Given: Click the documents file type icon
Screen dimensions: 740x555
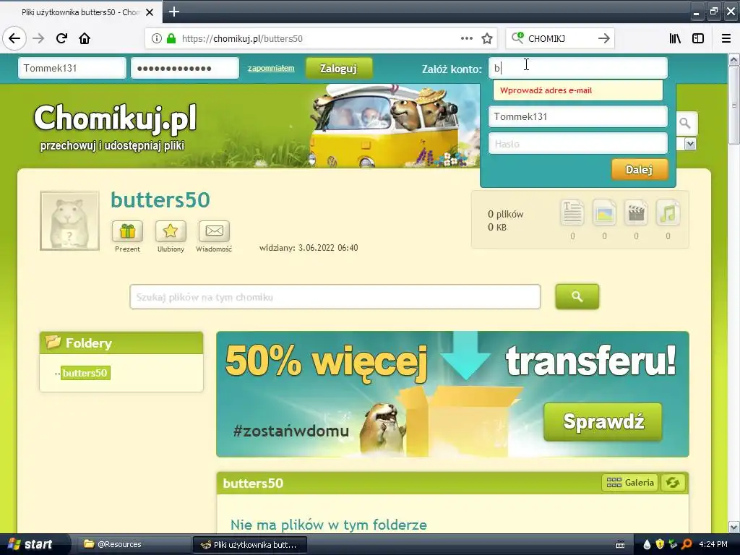Looking at the screenshot, I should [x=572, y=213].
